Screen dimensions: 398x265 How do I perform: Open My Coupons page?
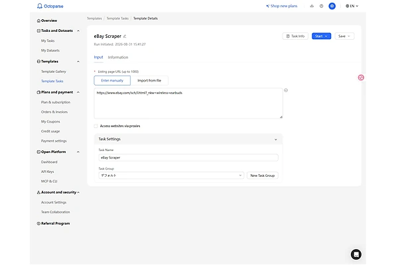tap(50, 121)
